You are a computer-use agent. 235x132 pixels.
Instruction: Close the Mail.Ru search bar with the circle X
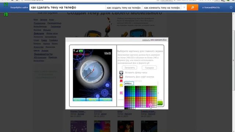(x=231, y=7)
